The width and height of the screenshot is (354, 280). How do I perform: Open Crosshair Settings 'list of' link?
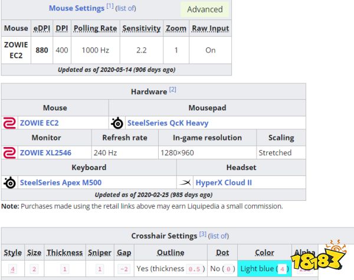pos(218,236)
